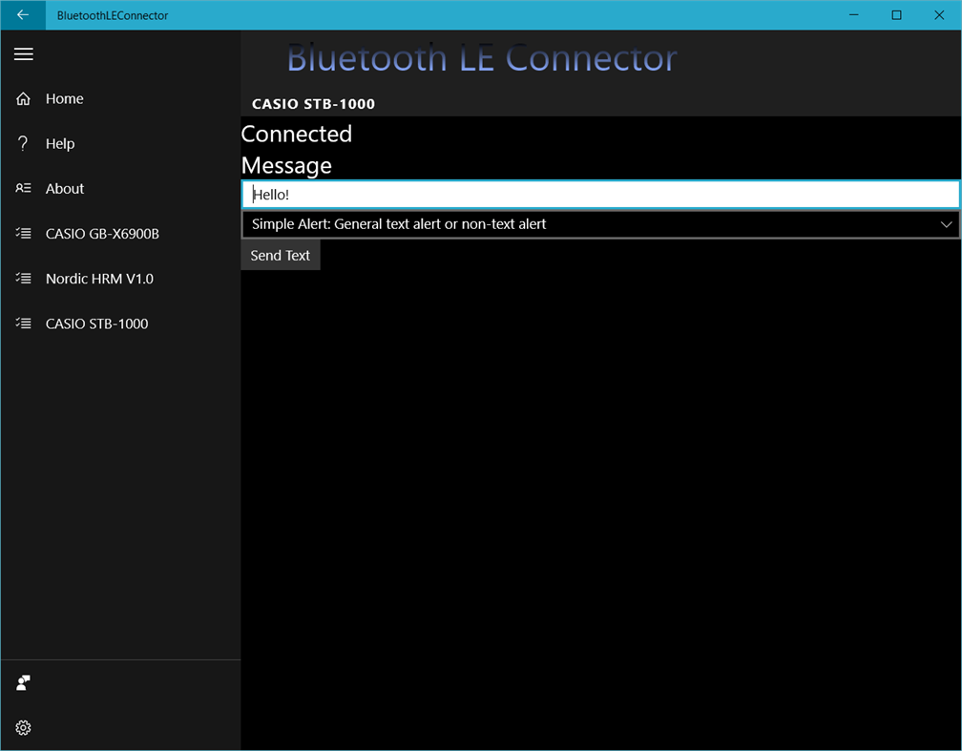
Task: Focus the message text field containing Hello!
Action: pyautogui.click(x=600, y=194)
